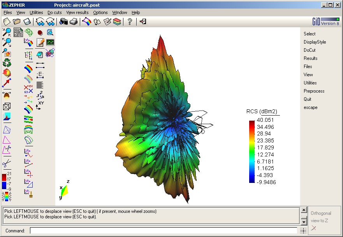
Task: Click Preprocess in the right panel
Action: coord(314,91)
